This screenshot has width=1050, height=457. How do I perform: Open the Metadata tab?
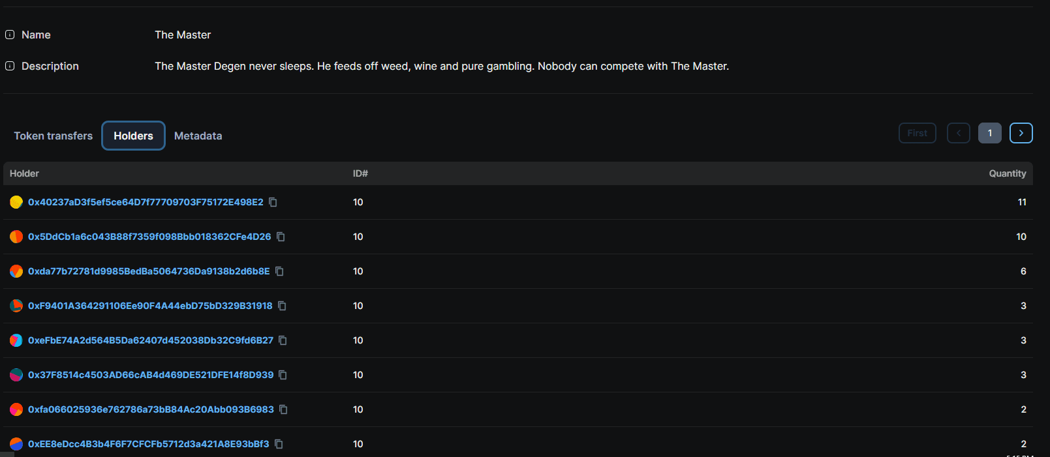click(x=198, y=136)
